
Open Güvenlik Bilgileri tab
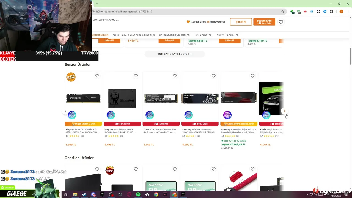click(x=228, y=35)
